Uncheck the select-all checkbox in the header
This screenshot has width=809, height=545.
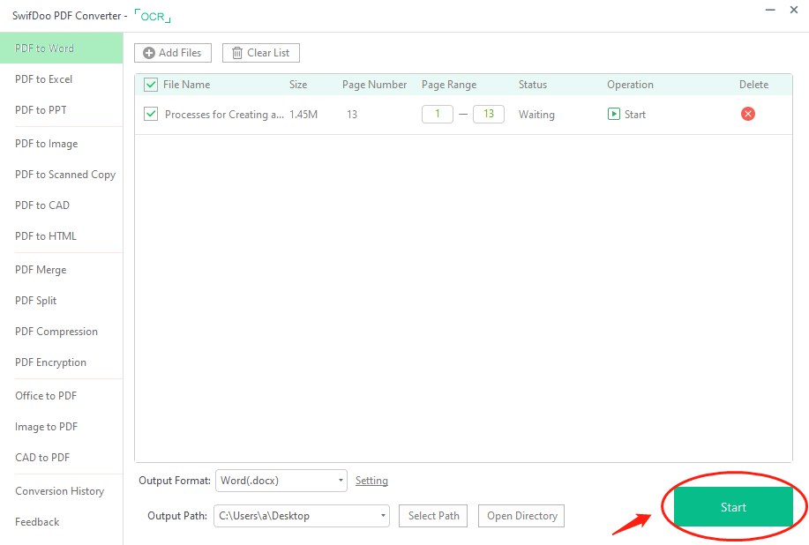click(150, 84)
